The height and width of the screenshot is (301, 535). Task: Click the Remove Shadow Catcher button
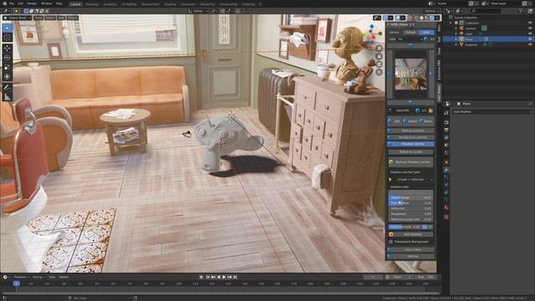tap(411, 162)
